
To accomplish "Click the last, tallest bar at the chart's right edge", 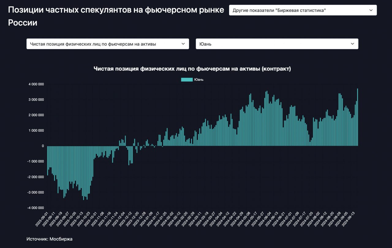I will click(x=357, y=117).
